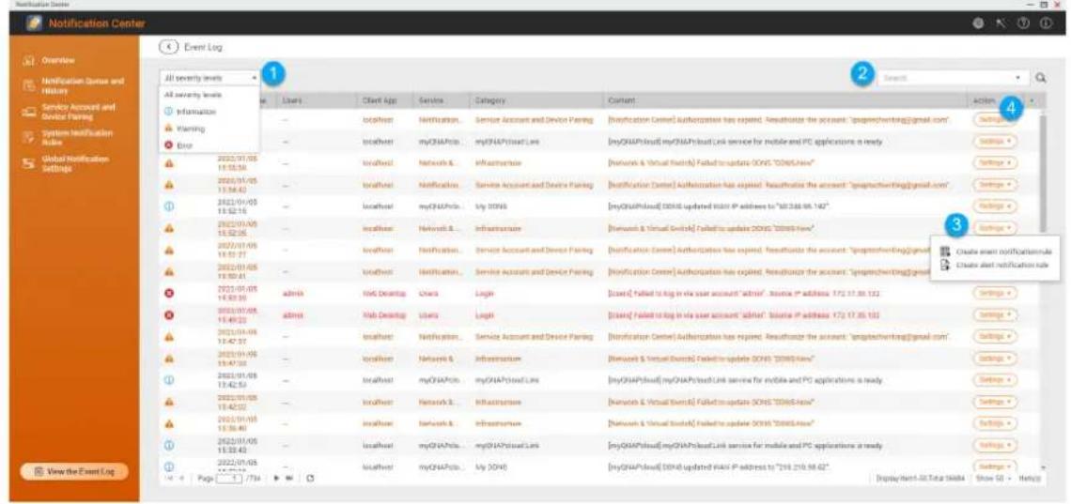This screenshot has width=1071, height=504.
Task: Expand the search box dropdown arrow
Action: pyautogui.click(x=1019, y=79)
